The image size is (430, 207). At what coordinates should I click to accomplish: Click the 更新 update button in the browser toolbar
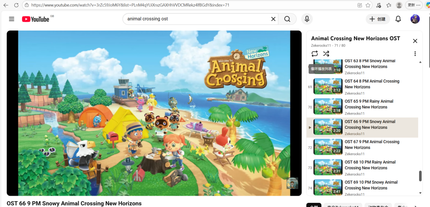tap(414, 5)
